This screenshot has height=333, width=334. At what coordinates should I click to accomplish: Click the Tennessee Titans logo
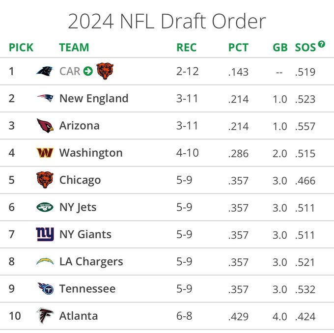coord(45,289)
